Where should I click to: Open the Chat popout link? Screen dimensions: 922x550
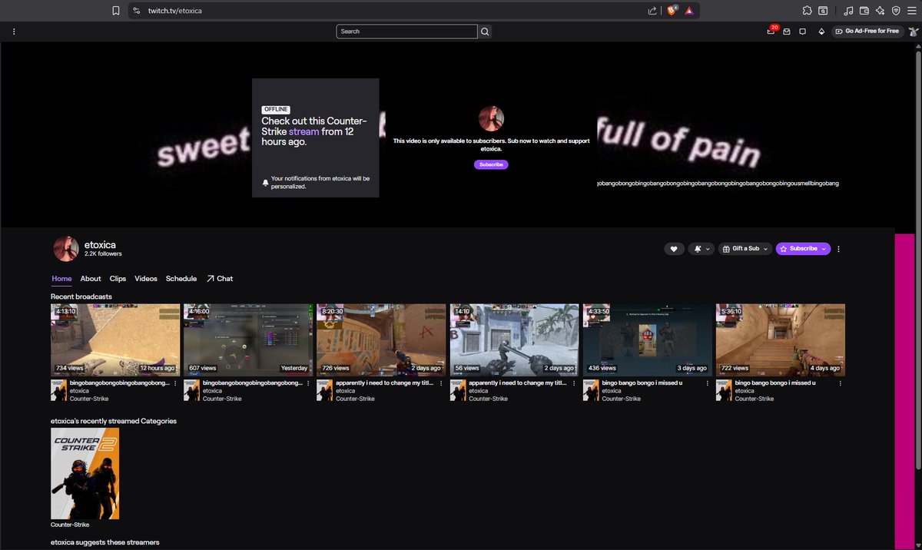220,279
